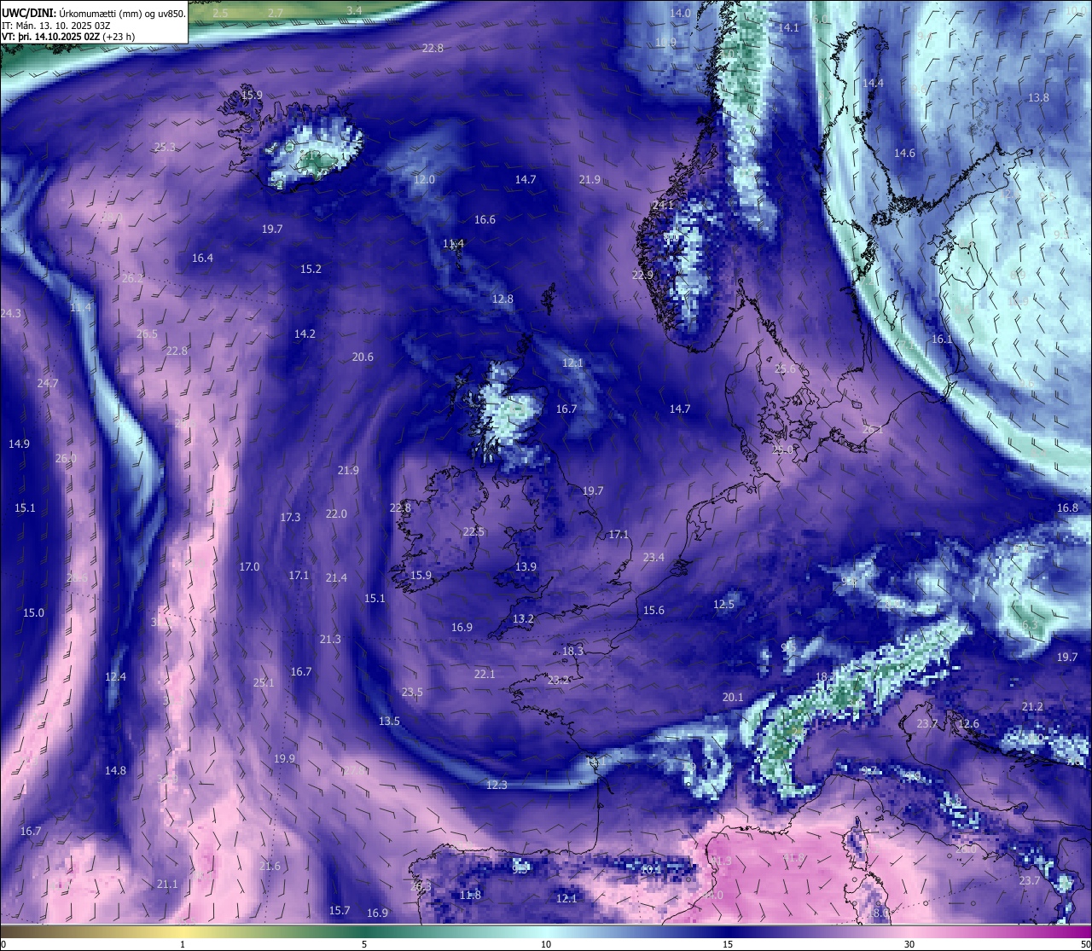Click the 12.8 value label

pos(502,299)
